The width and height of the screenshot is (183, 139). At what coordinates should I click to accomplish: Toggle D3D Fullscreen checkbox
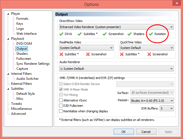point(61,106)
